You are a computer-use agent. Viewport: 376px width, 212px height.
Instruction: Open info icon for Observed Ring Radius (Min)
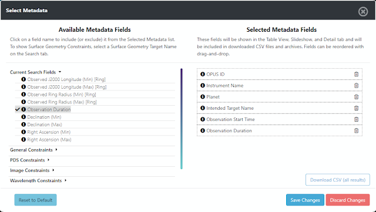click(23, 94)
